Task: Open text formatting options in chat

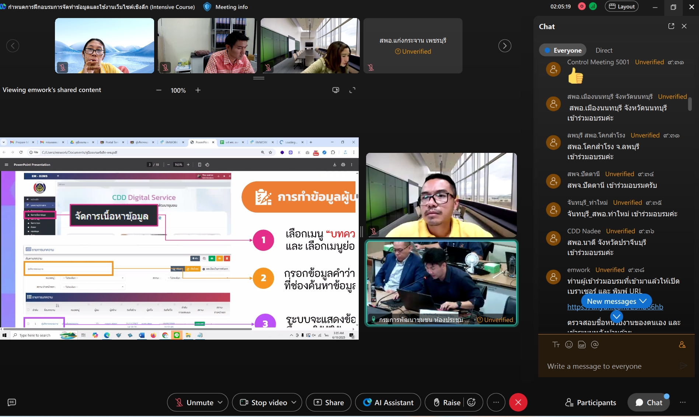Action: [556, 345]
